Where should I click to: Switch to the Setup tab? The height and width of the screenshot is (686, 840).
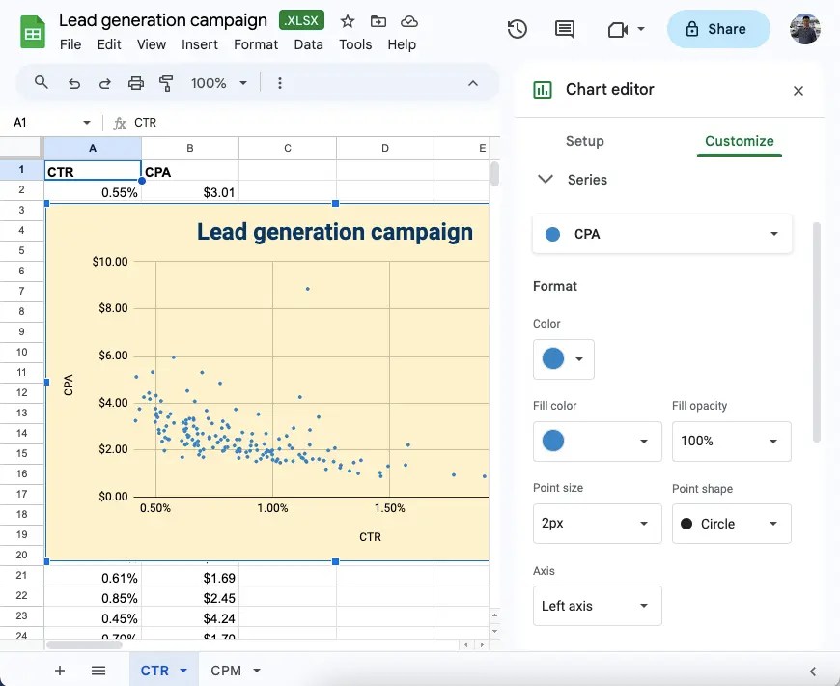[x=584, y=141]
